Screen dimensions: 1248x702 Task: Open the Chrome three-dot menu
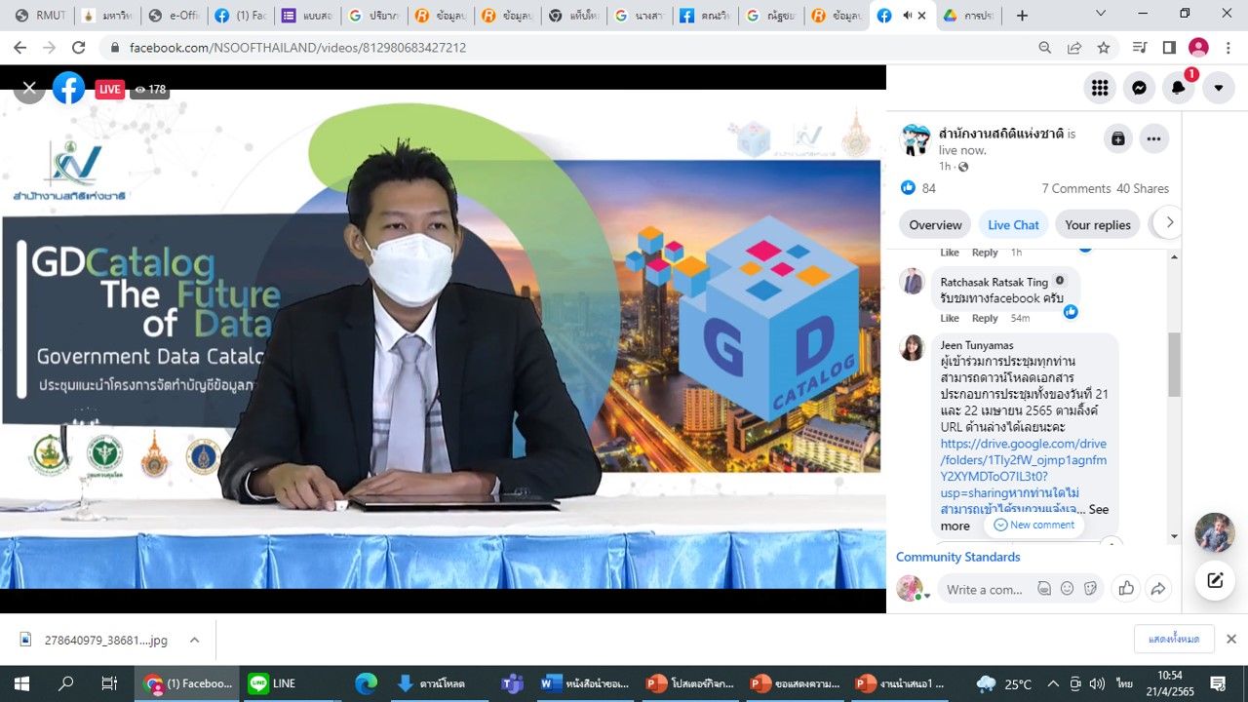[x=1228, y=47]
